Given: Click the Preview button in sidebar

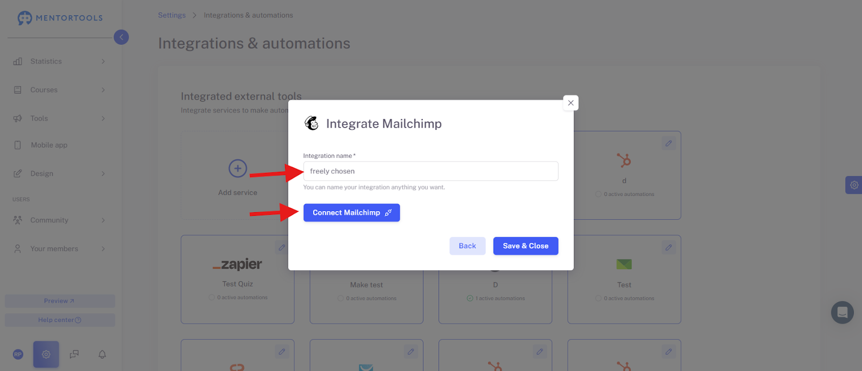Looking at the screenshot, I should pyautogui.click(x=60, y=301).
